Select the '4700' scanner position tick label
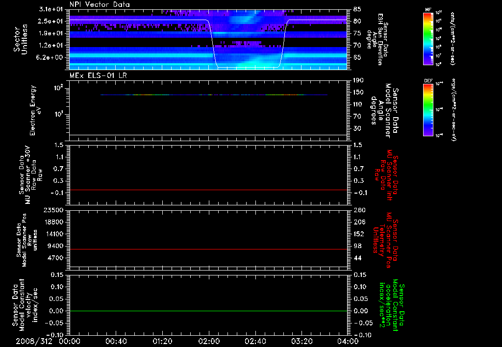 [x=56, y=258]
